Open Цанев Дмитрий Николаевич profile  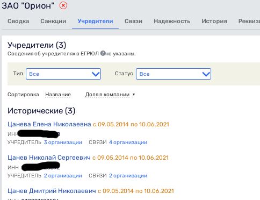click(x=52, y=191)
